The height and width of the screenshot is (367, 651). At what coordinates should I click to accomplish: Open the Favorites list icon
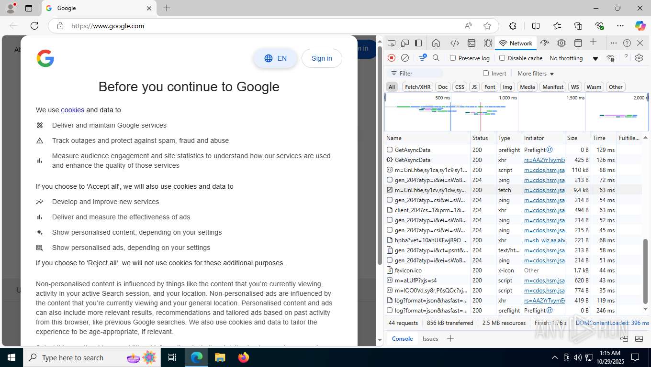click(x=557, y=26)
